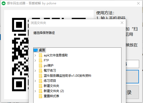Expand the 新建文件夹 (2) folder node
The height and width of the screenshot is (103, 143).
pos(35,91)
